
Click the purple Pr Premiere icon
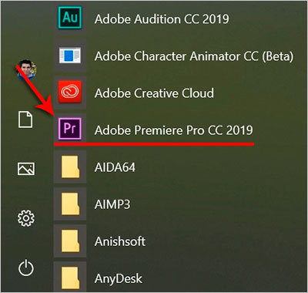point(70,129)
